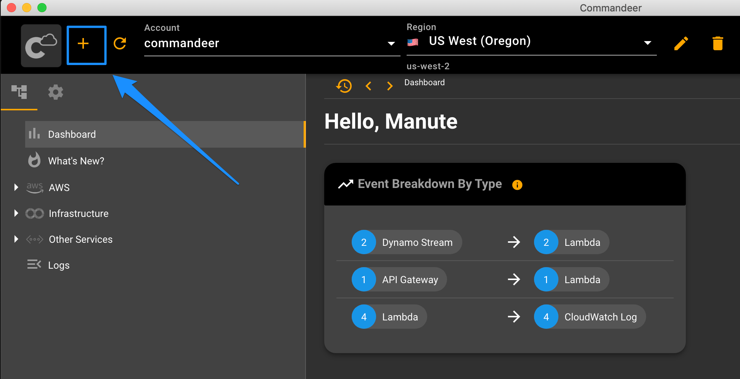The width and height of the screenshot is (740, 379).
Task: Click the commandeer account name field
Action: 272,43
